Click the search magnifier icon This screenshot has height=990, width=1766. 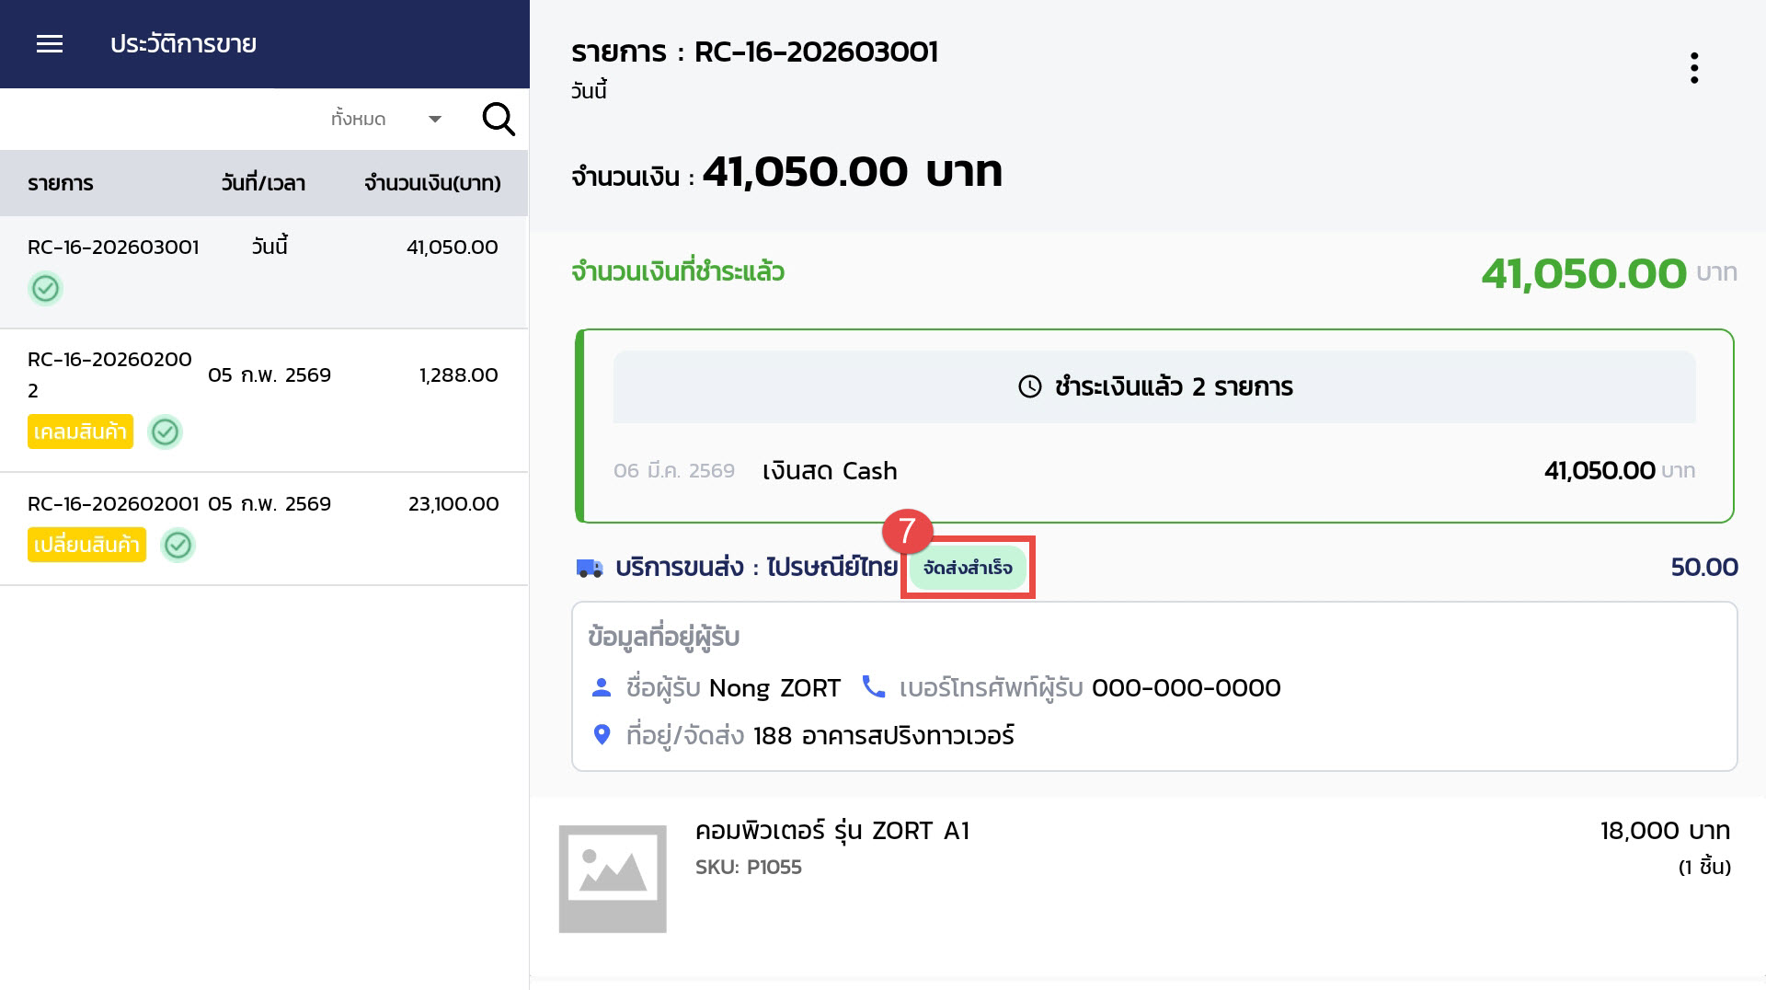coord(498,119)
